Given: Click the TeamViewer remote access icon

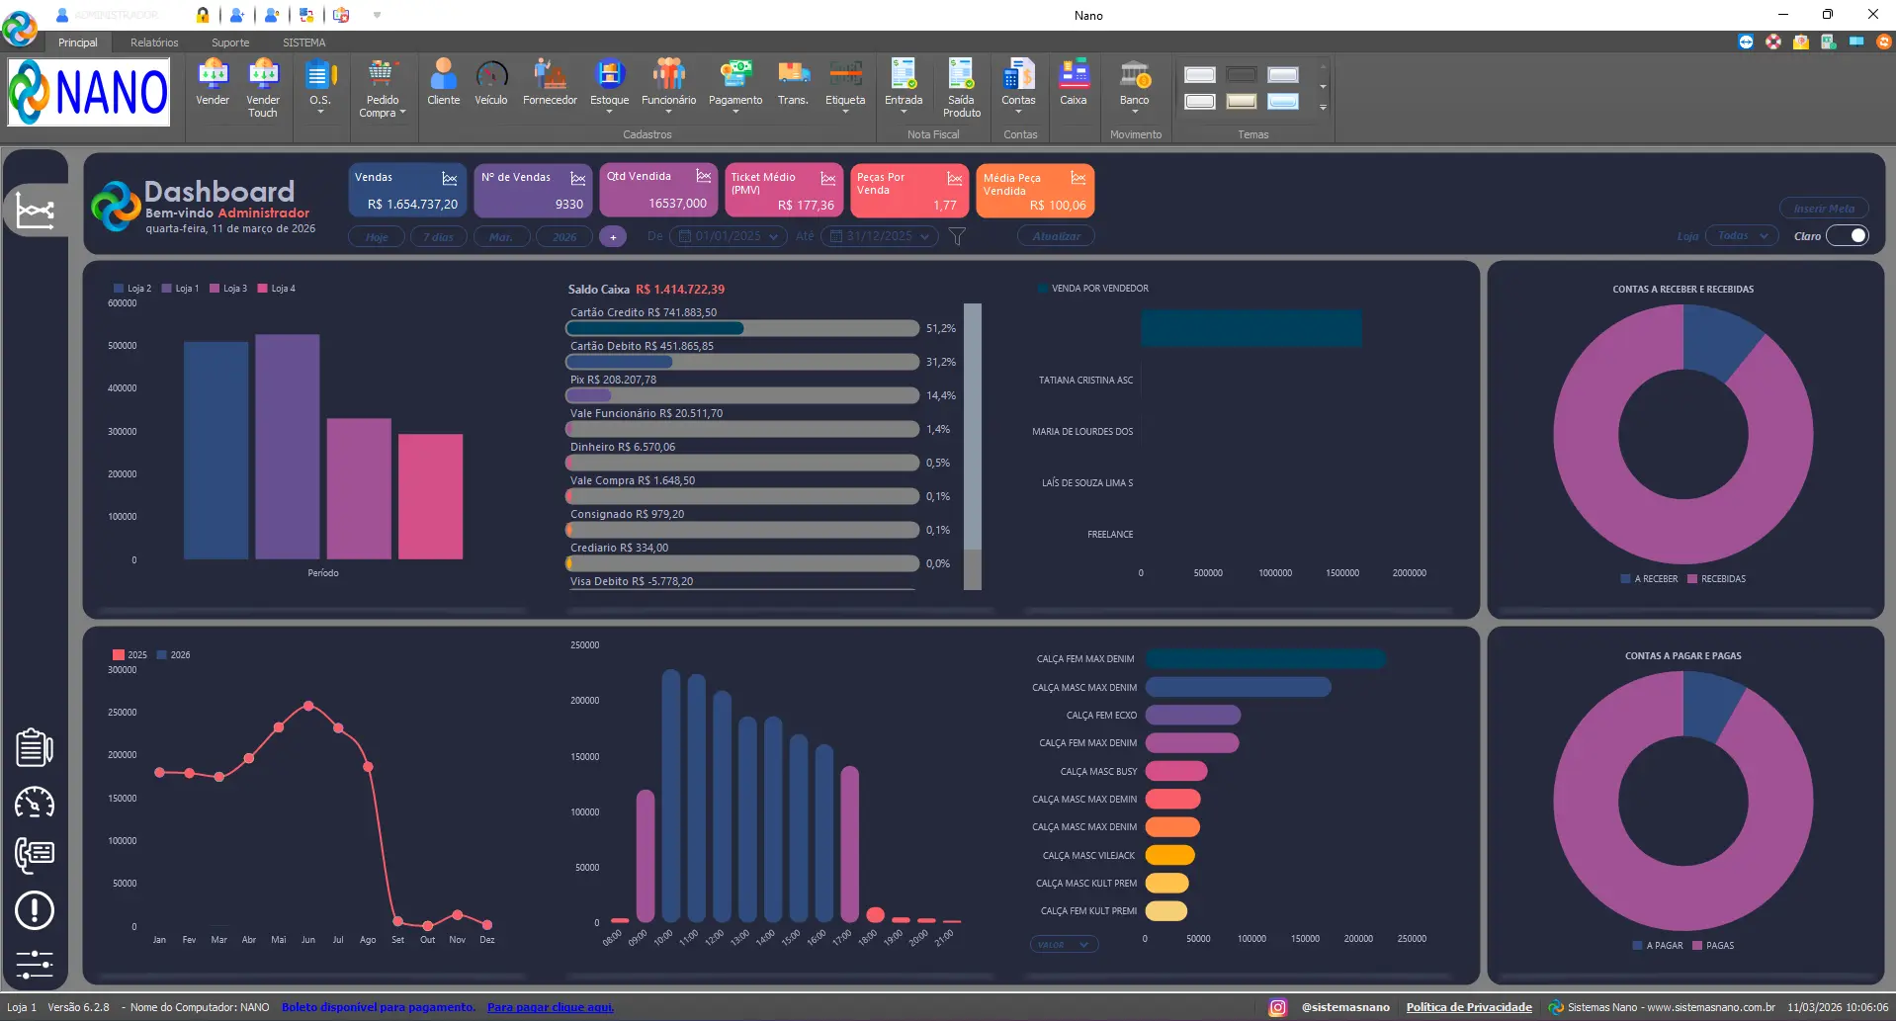Looking at the screenshot, I should pyautogui.click(x=1746, y=42).
